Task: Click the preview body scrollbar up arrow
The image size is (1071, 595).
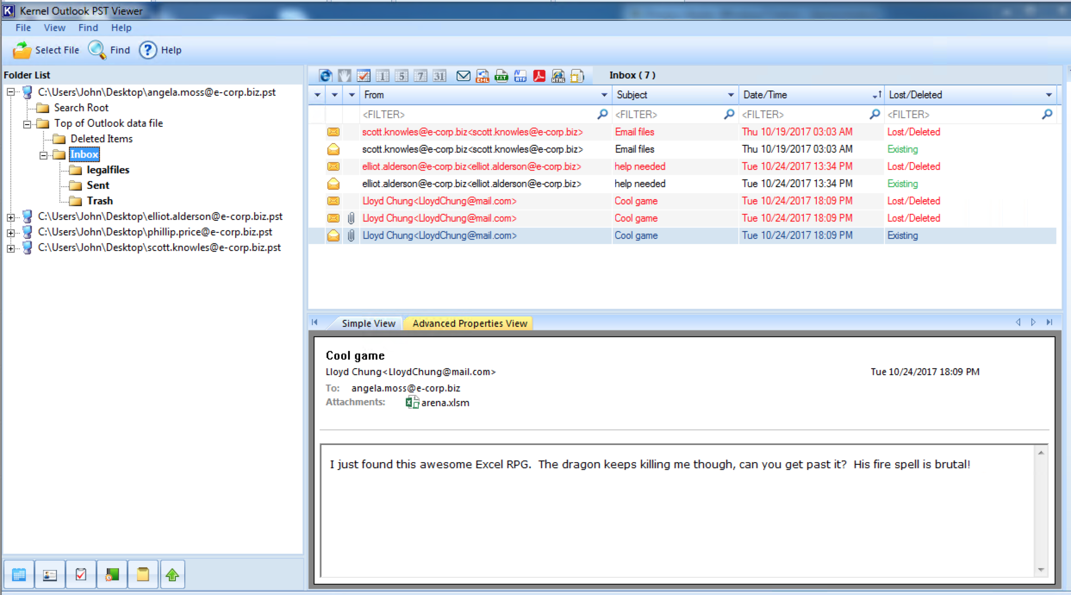Action: coord(1041,453)
